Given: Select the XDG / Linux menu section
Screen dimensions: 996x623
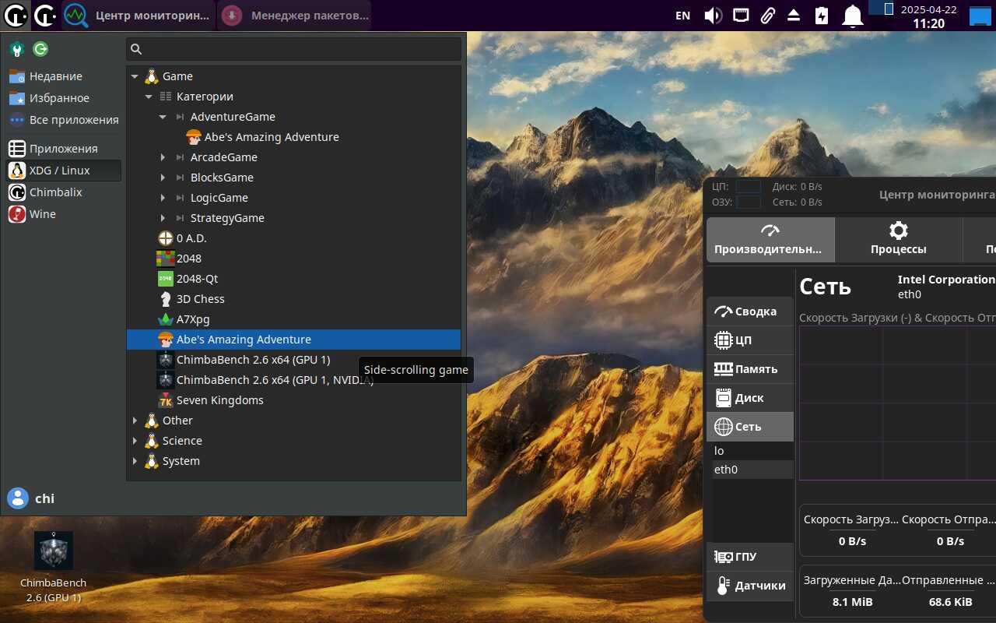Looking at the screenshot, I should tap(64, 171).
